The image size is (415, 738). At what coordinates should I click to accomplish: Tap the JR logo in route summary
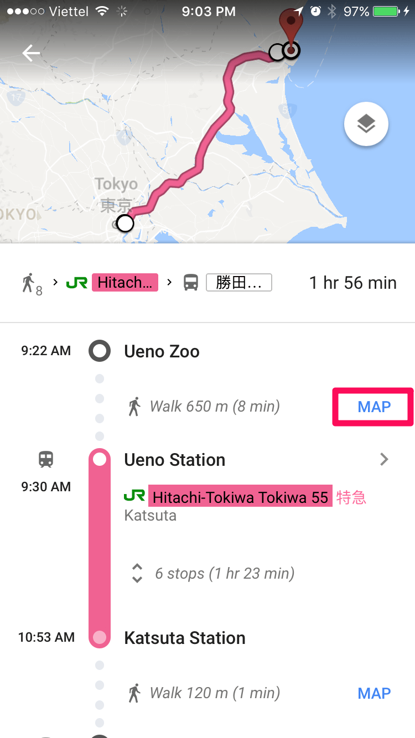point(77,283)
